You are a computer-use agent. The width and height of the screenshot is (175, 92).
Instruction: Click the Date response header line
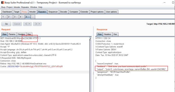[112, 55]
